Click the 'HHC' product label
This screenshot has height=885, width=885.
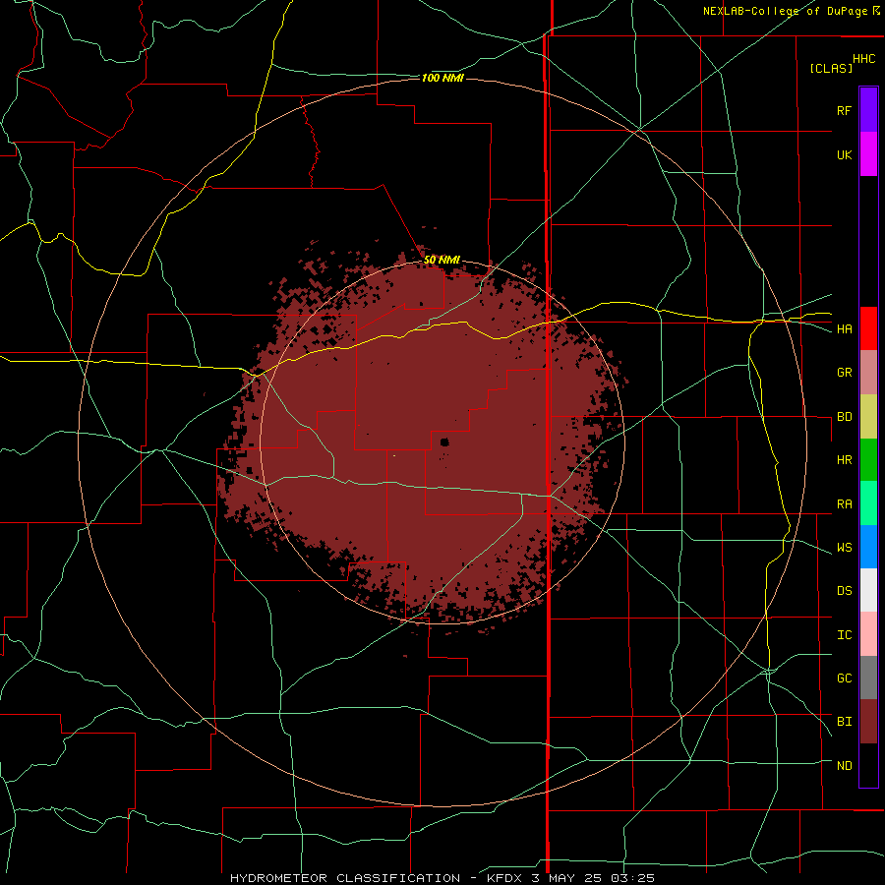click(863, 59)
